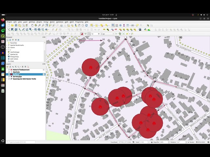Image resolution: width=210 pixels, height=157 pixels.
Task: Save the project with the floppy disk icon
Action: pos(16,26)
